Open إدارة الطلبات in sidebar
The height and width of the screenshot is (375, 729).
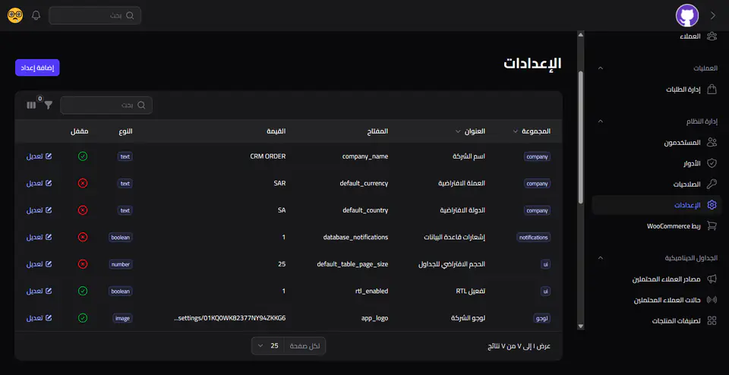[x=683, y=90]
